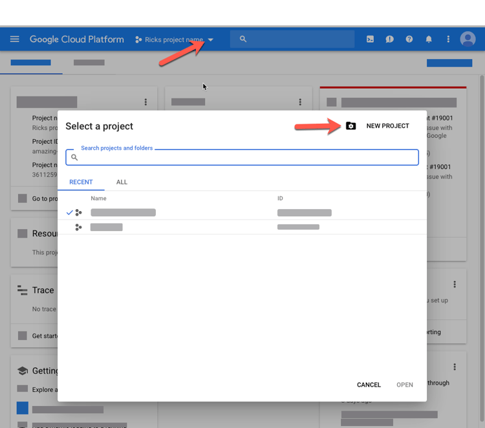Click the 'Get start...' link in Trace card
Screen dimensions: 485x428
(x=45, y=335)
